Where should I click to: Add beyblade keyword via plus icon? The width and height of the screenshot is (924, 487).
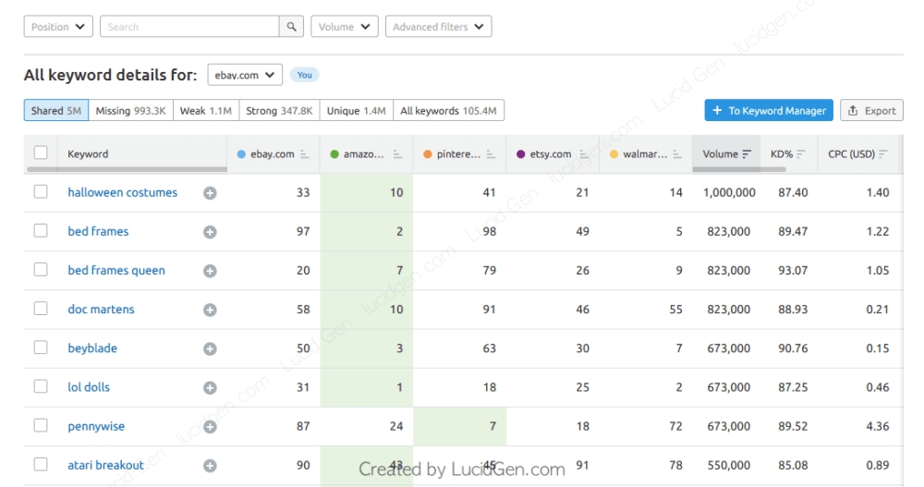pyautogui.click(x=210, y=348)
